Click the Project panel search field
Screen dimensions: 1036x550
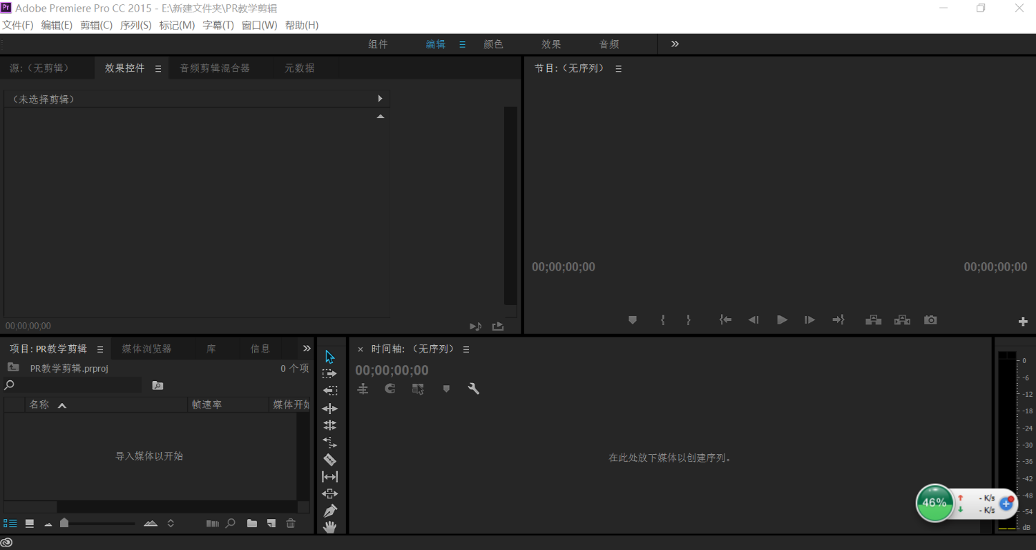pyautogui.click(x=73, y=385)
